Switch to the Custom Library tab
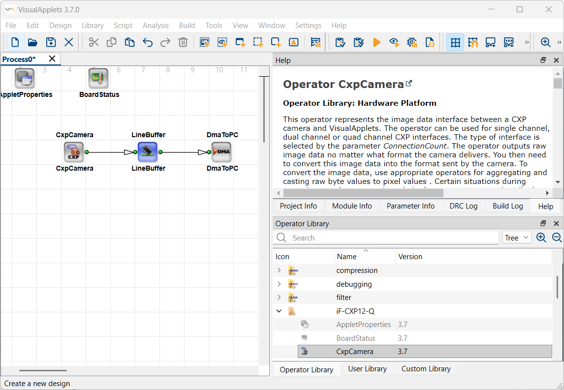The image size is (564, 390). [426, 369]
